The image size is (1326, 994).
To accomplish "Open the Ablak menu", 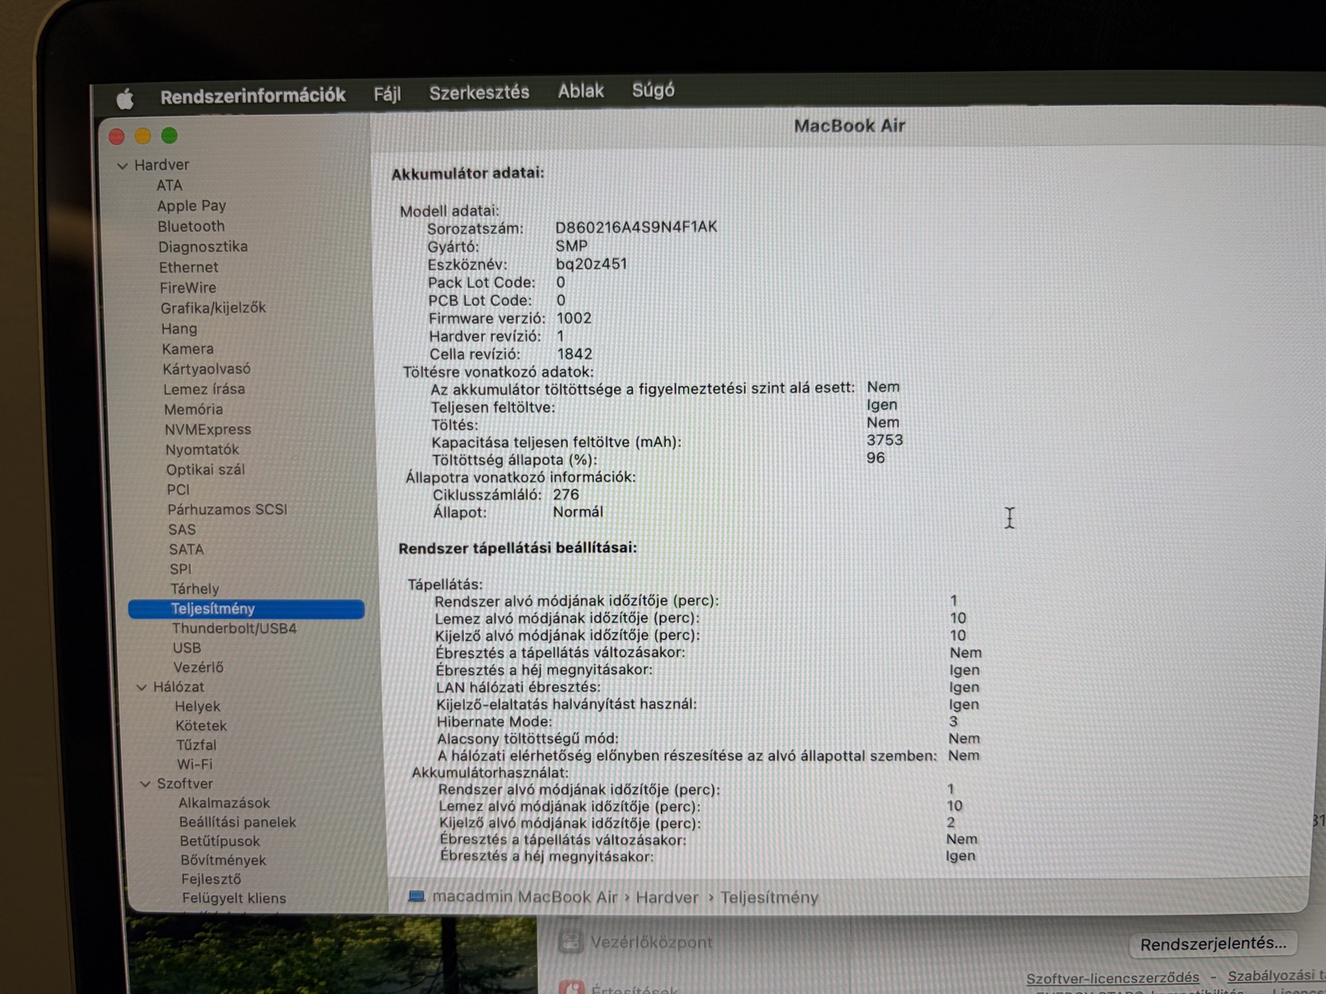I will pos(581,91).
